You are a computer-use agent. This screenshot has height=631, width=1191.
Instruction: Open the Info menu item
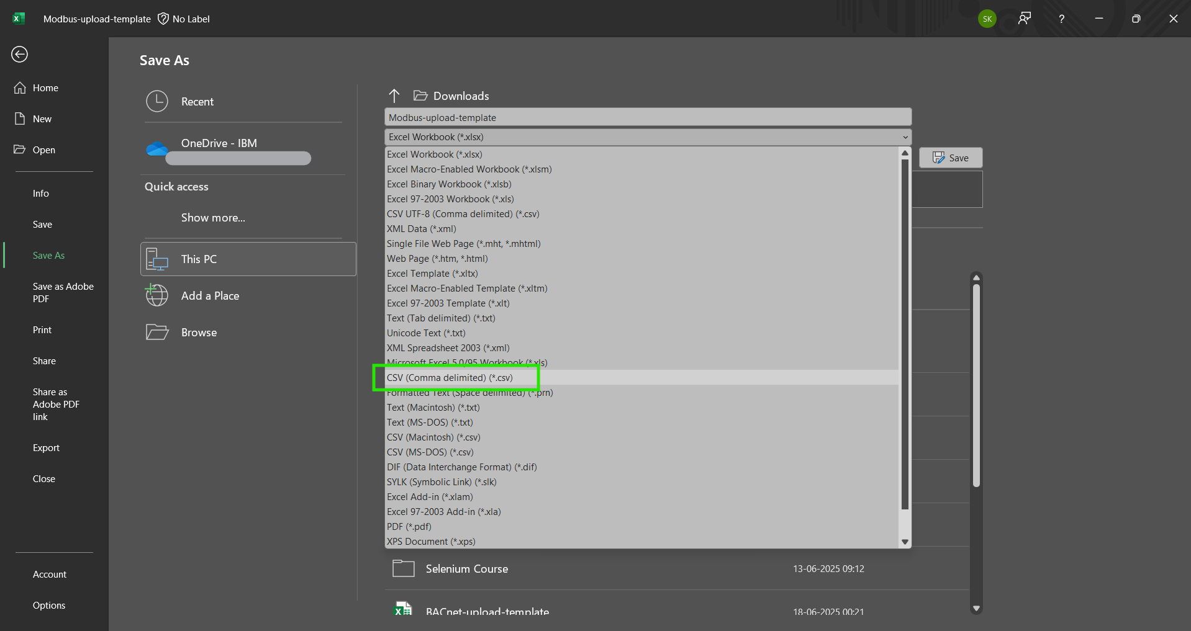click(x=41, y=194)
